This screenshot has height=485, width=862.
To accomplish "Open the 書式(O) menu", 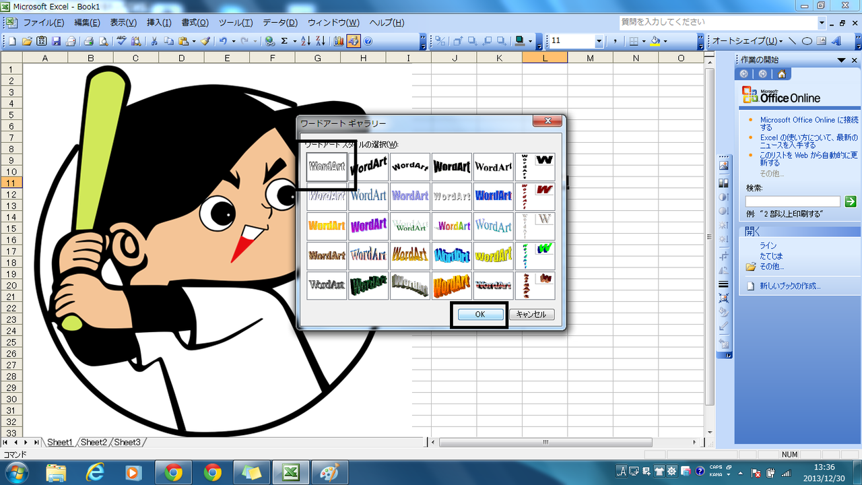I will 195,23.
